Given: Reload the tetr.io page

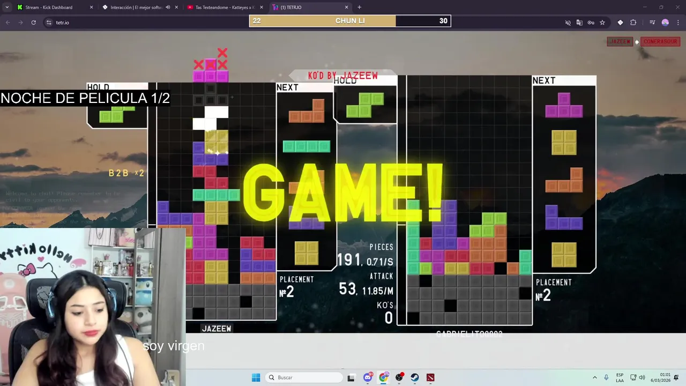Looking at the screenshot, I should (x=33, y=23).
